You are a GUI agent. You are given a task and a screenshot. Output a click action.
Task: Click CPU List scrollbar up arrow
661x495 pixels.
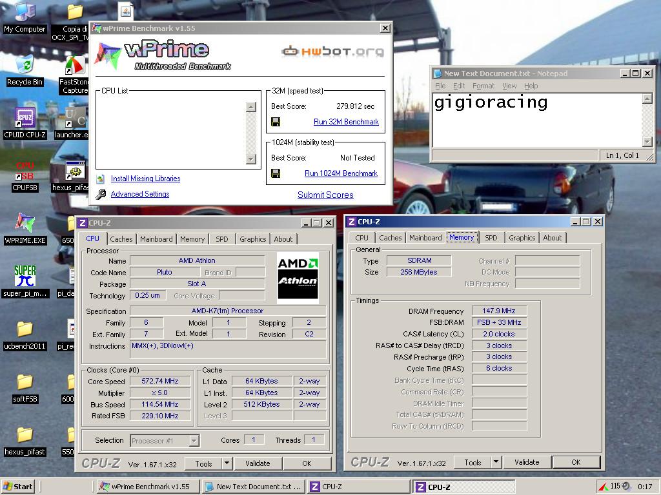251,107
